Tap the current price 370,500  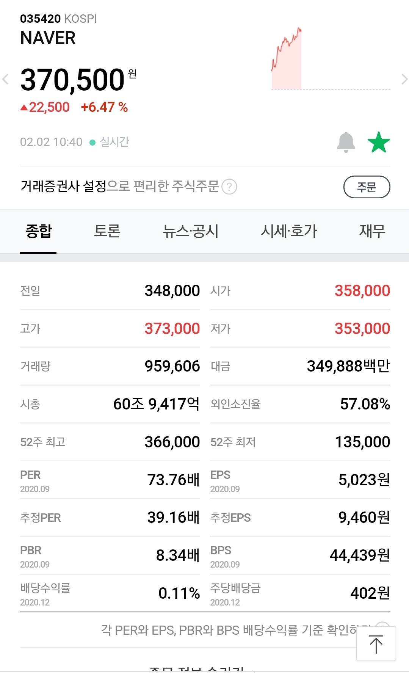72,80
